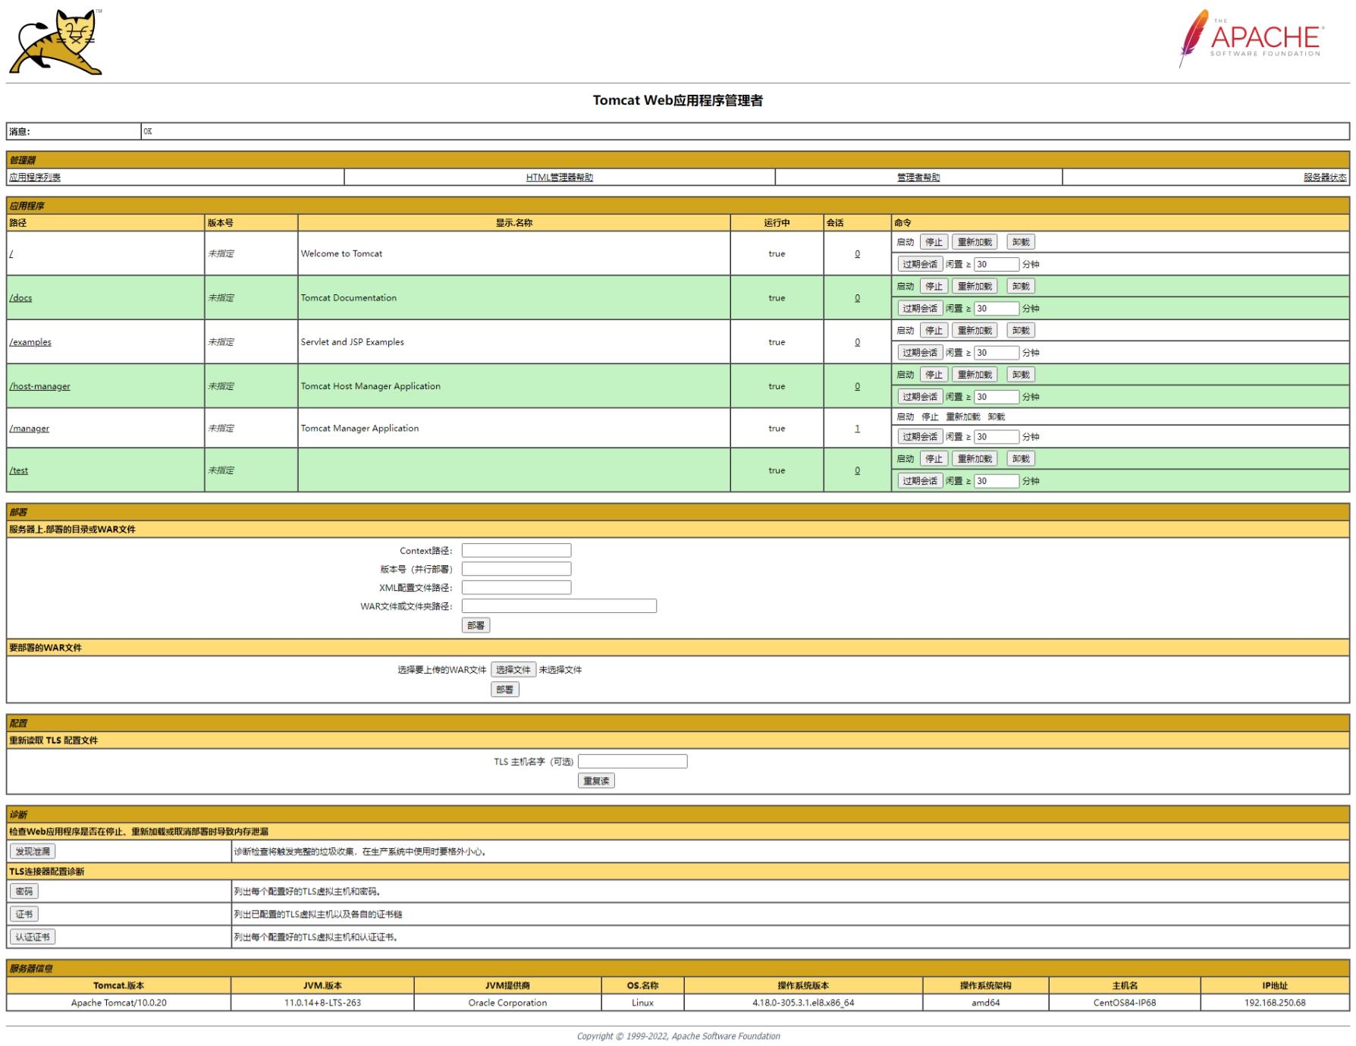Viewport: 1356px width, 1046px height.
Task: Click 部署 button under WAR upload
Action: pyautogui.click(x=504, y=689)
